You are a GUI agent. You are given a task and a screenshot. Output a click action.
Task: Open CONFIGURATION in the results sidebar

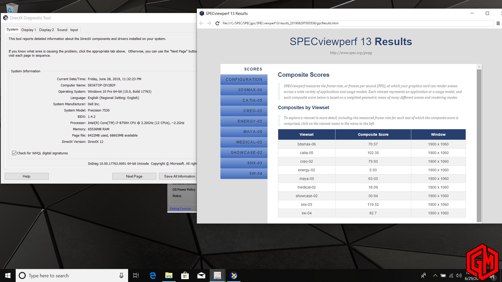click(244, 80)
